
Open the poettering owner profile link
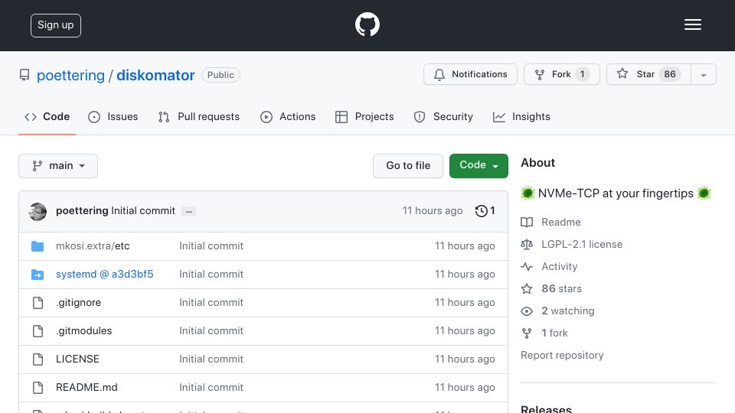[x=70, y=75]
